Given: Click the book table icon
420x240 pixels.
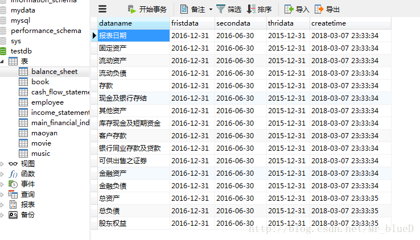Looking at the screenshot, I should [x=23, y=81].
